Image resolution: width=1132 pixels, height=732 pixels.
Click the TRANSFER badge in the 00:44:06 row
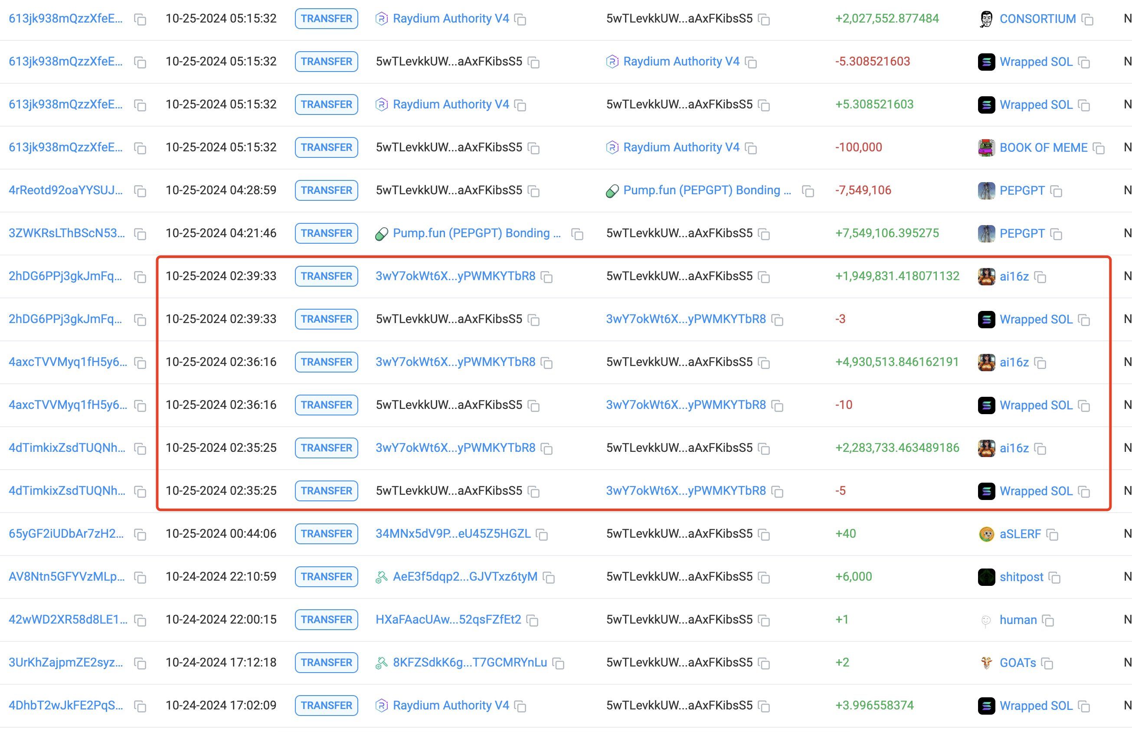[x=326, y=534]
